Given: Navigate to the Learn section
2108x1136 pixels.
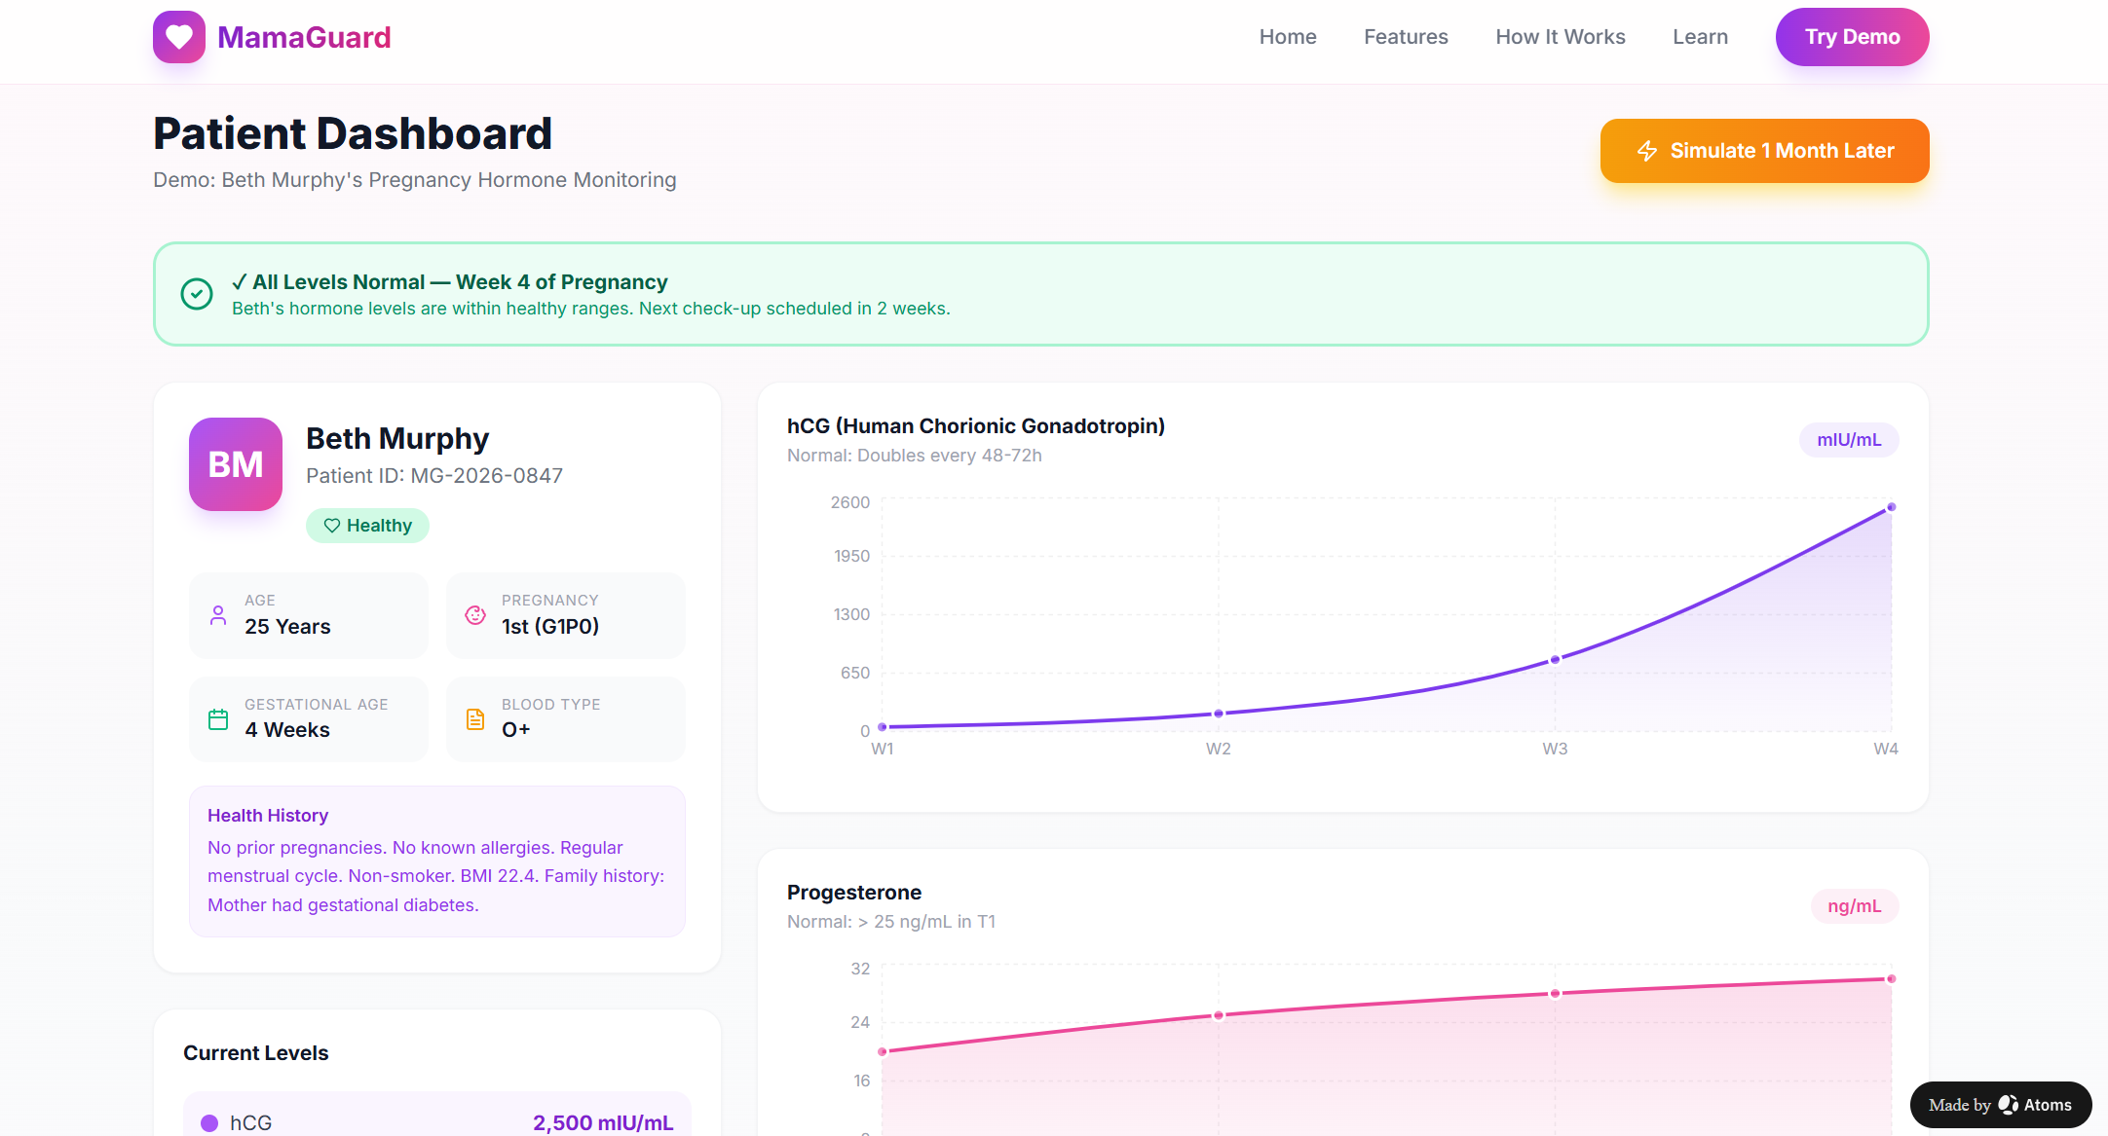Looking at the screenshot, I should click(x=1700, y=37).
